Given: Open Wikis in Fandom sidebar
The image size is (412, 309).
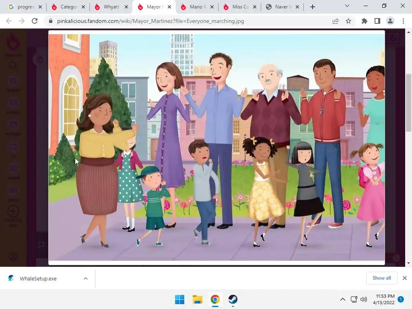Looking at the screenshot, I should click(13, 194).
